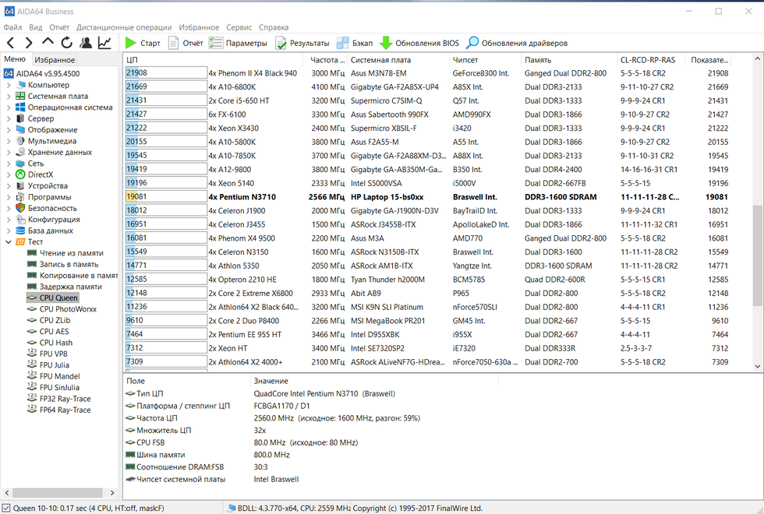The image size is (764, 514).
Task: Click Обновления драйверов magnifier button
Action: click(517, 43)
